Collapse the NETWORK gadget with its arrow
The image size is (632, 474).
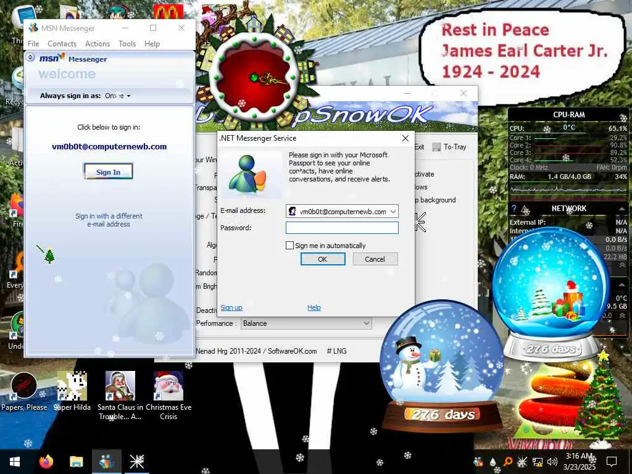pyautogui.click(x=622, y=209)
